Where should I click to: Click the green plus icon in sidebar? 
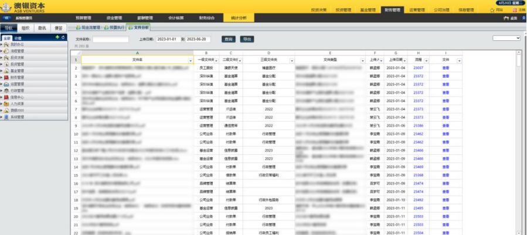(57, 37)
